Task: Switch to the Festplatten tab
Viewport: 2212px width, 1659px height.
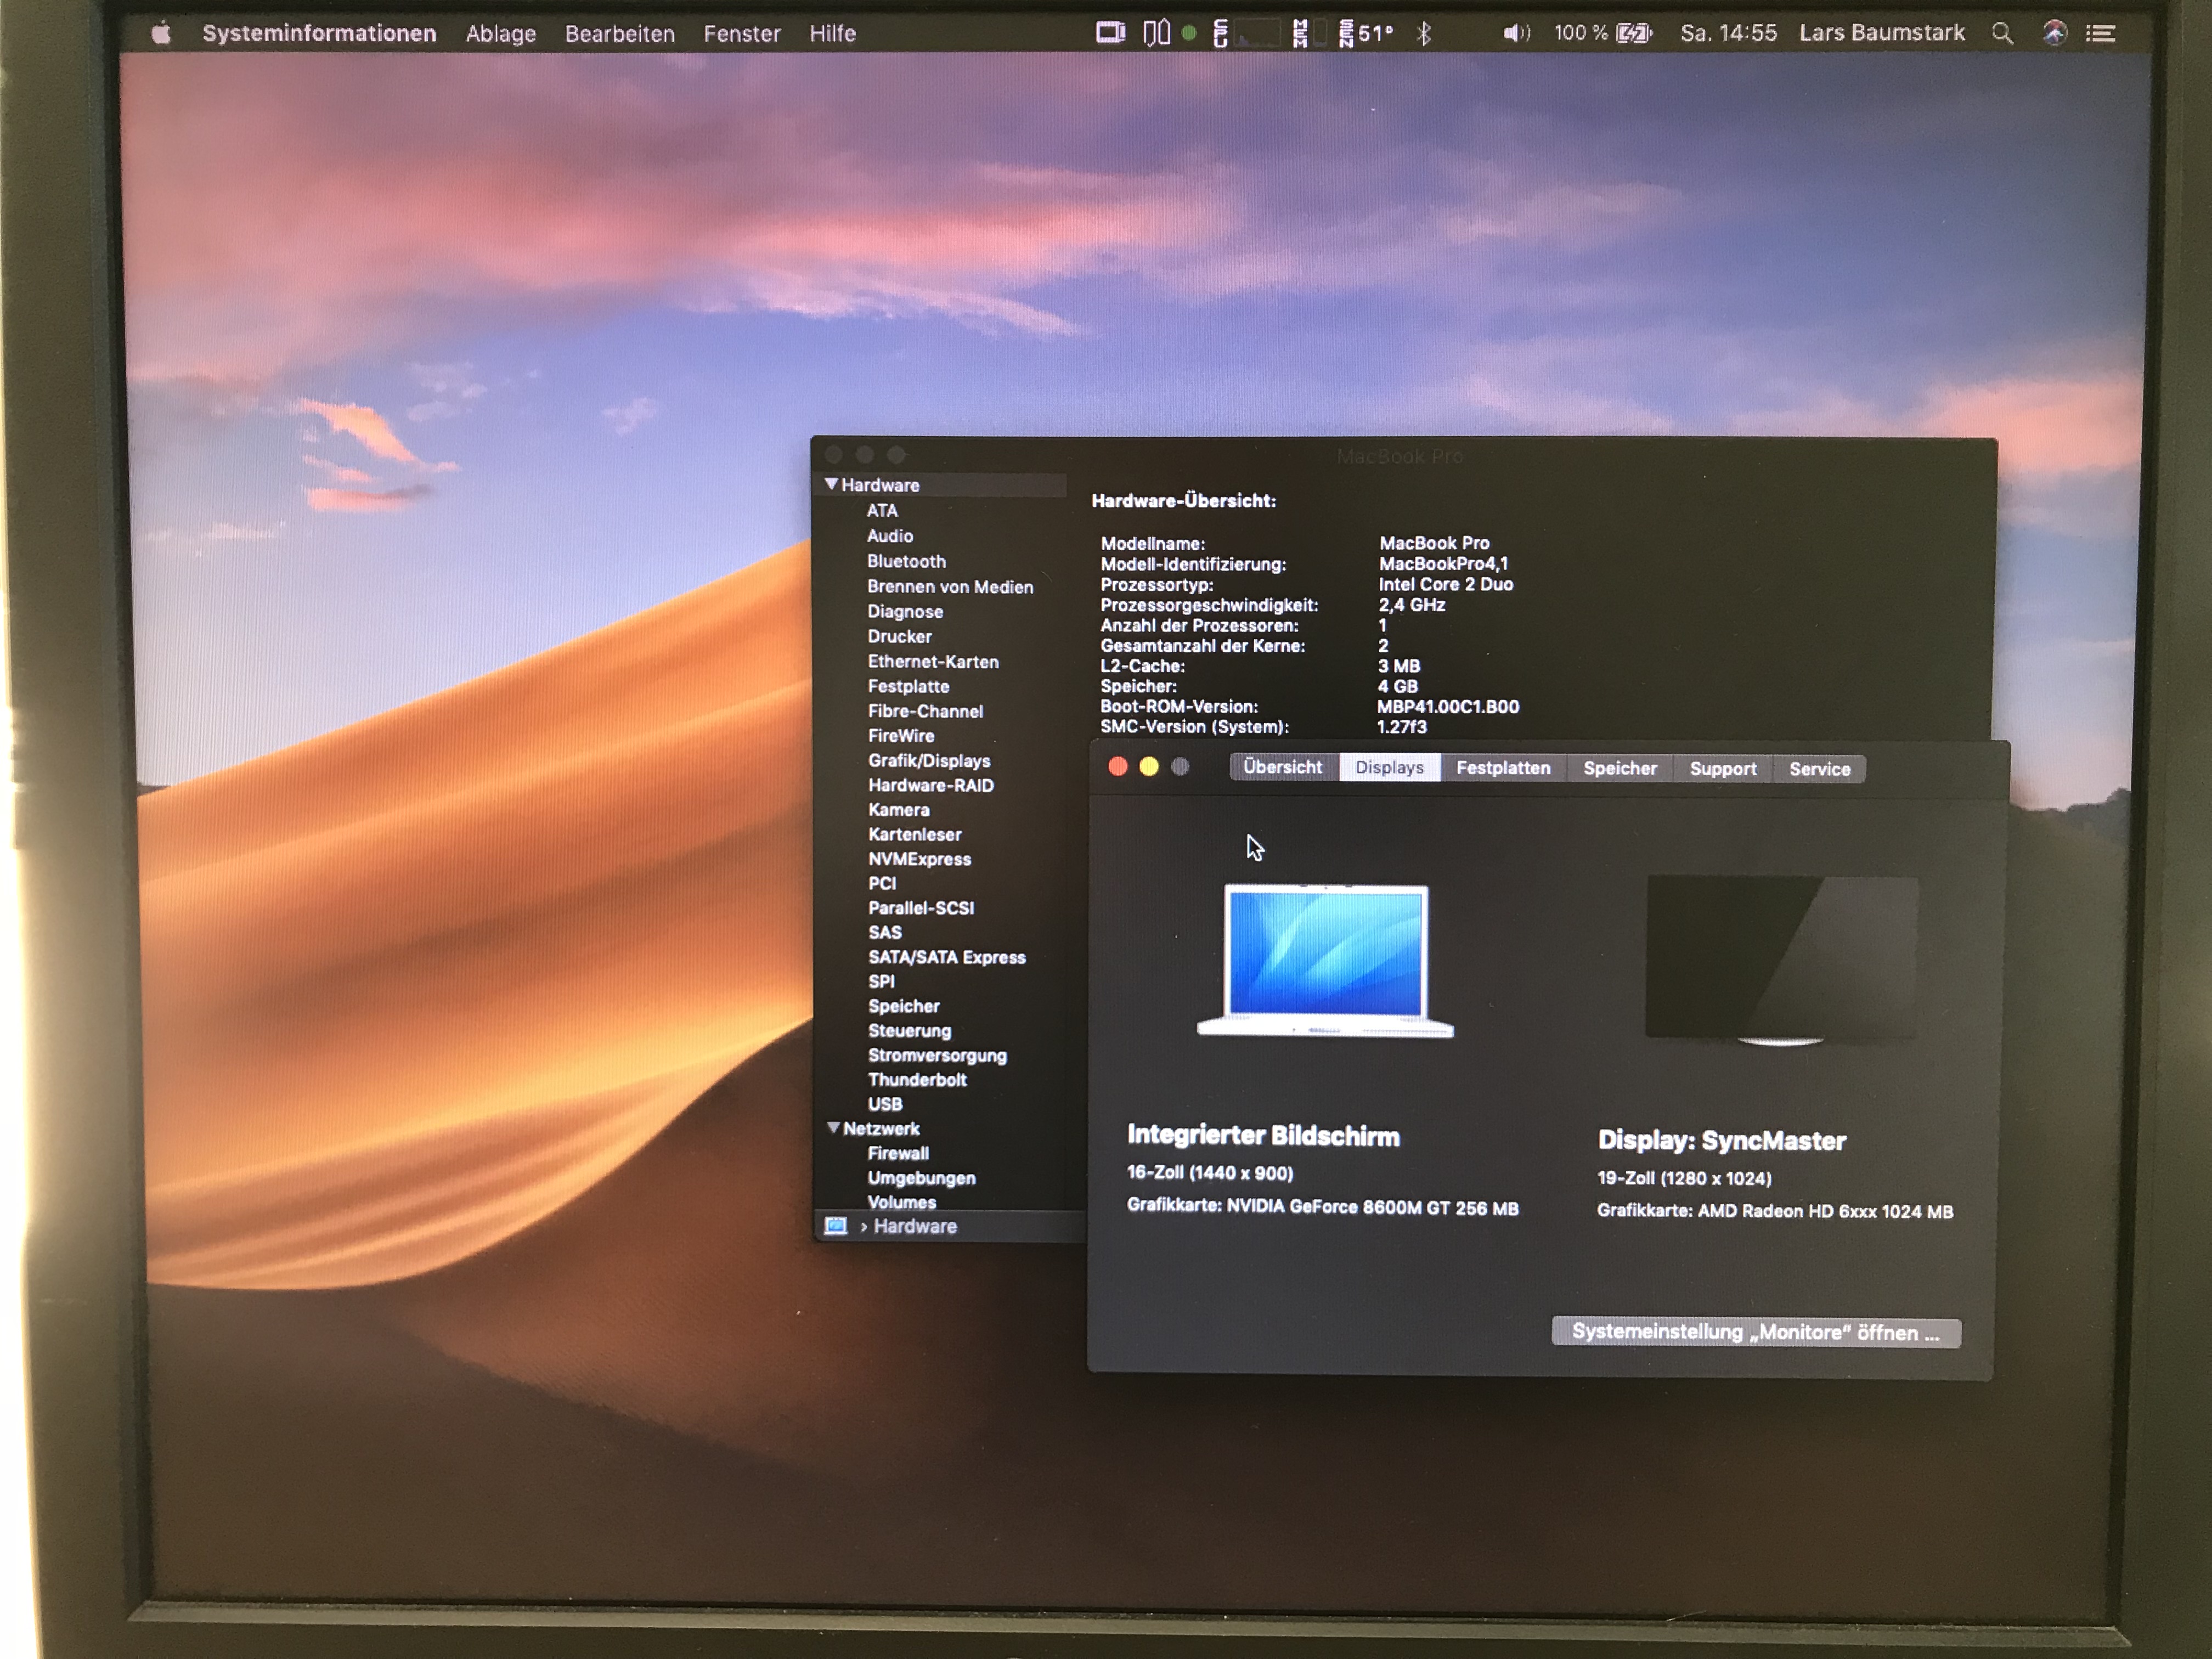Action: tap(1503, 768)
